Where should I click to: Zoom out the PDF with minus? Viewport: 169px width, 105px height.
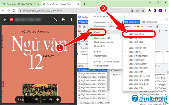pos(44,100)
